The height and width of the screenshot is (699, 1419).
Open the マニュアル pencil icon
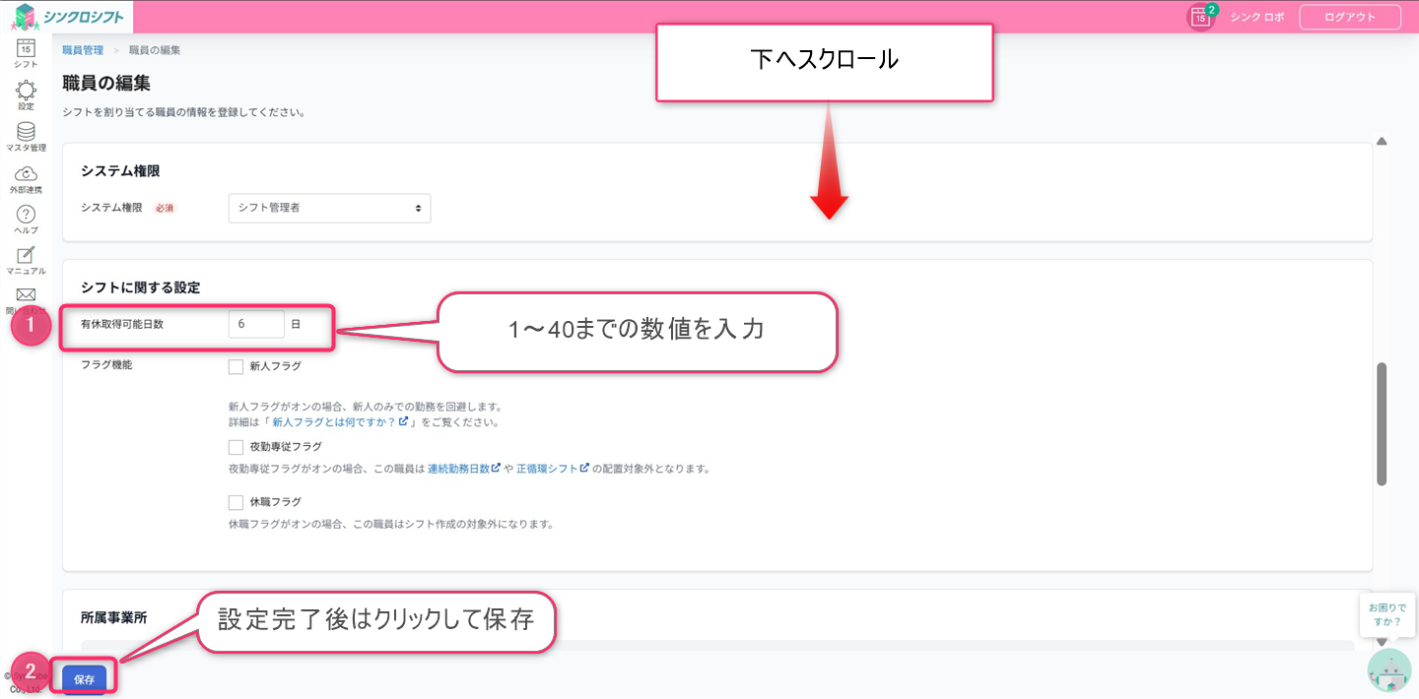point(26,257)
